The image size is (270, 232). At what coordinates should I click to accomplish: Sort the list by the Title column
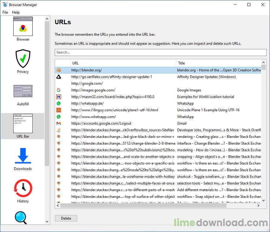coord(212,63)
